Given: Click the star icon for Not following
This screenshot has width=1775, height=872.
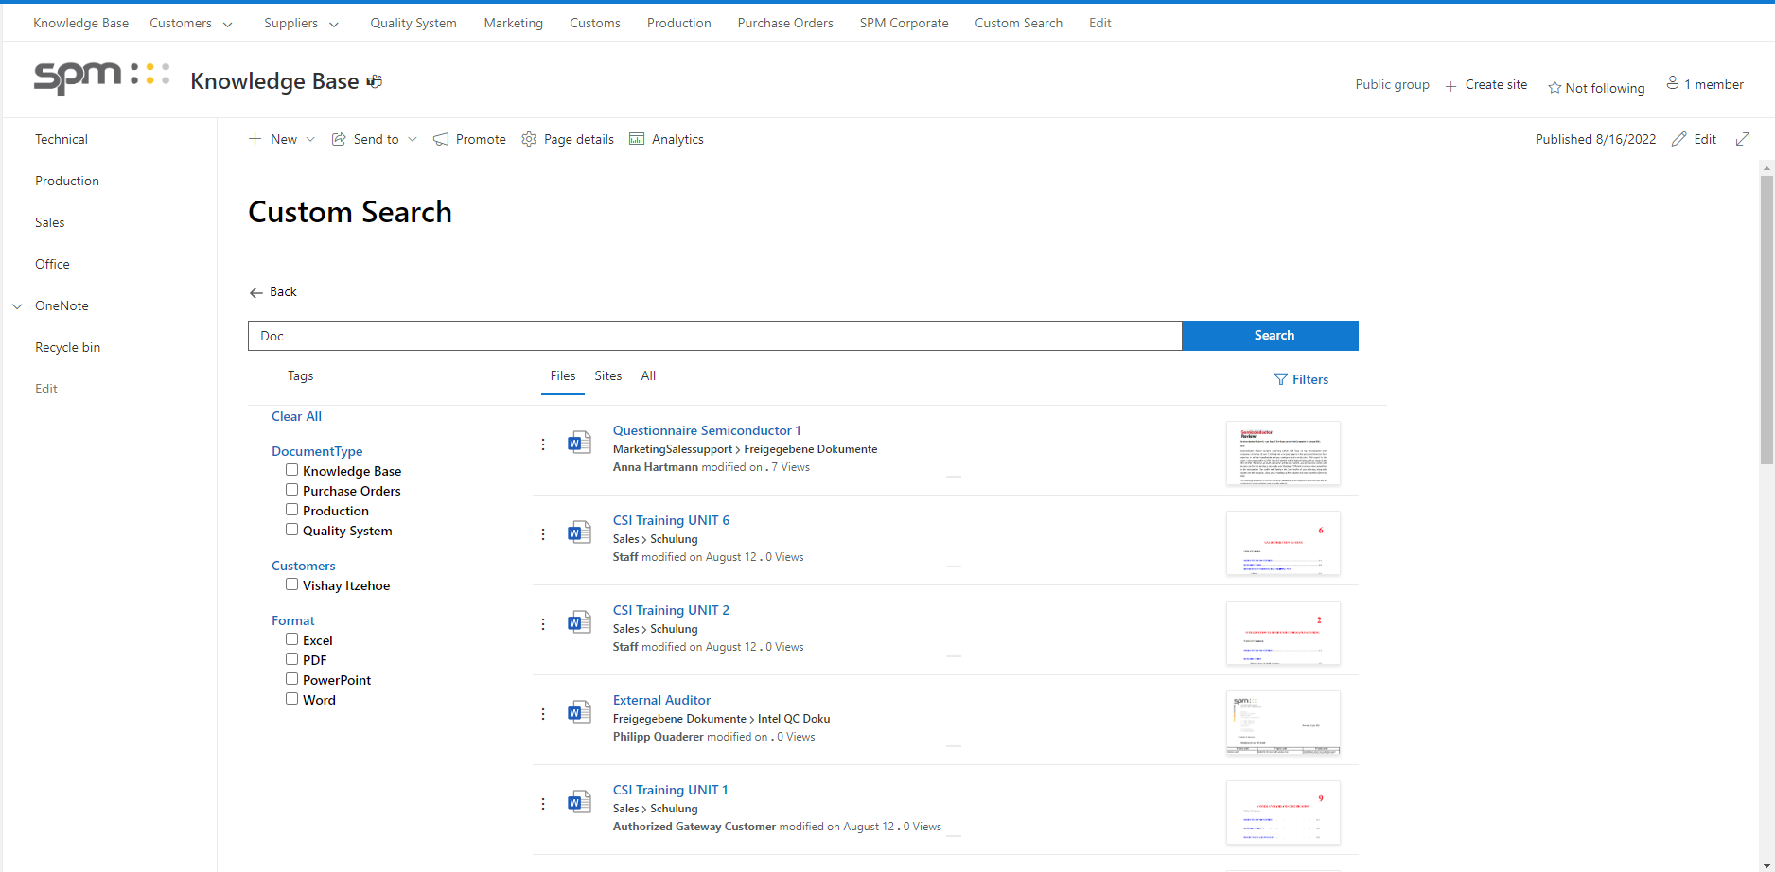Looking at the screenshot, I should (x=1555, y=88).
